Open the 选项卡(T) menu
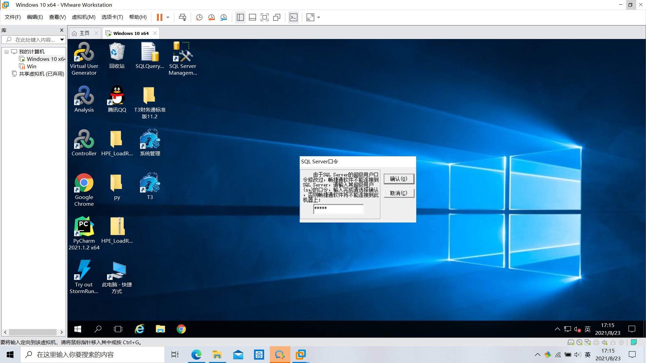646x363 pixels. click(x=112, y=17)
